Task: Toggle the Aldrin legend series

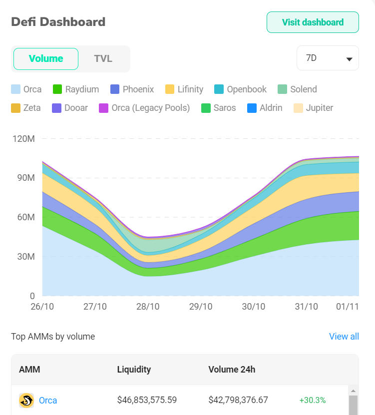Action: pos(265,108)
